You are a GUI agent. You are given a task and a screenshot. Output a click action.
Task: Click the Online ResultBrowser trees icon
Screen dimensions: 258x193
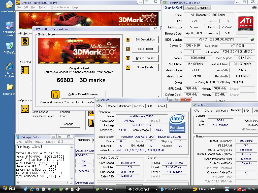click(x=55, y=94)
